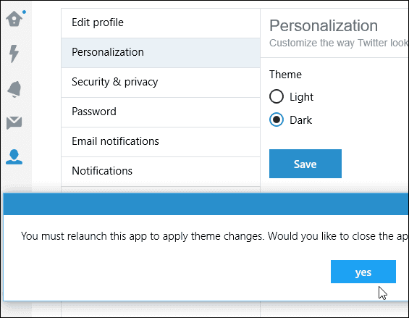
Task: Open Email notifications settings
Action: click(x=161, y=142)
